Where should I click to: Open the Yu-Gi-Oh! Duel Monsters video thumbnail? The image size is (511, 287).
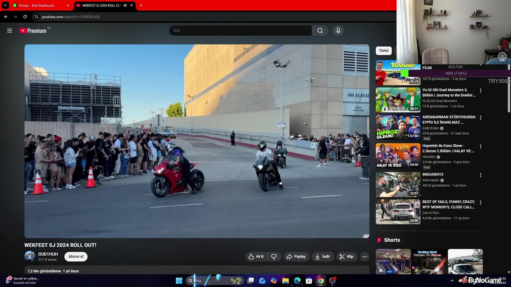(398, 100)
